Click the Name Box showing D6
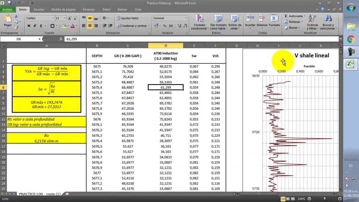The image size is (359, 202). click(19, 39)
